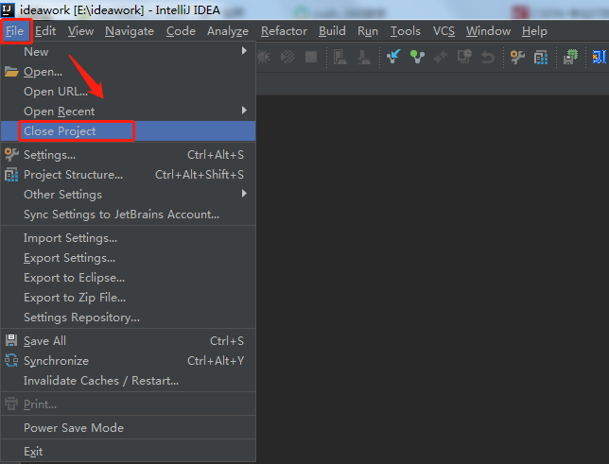Open the Build menu

tap(332, 31)
